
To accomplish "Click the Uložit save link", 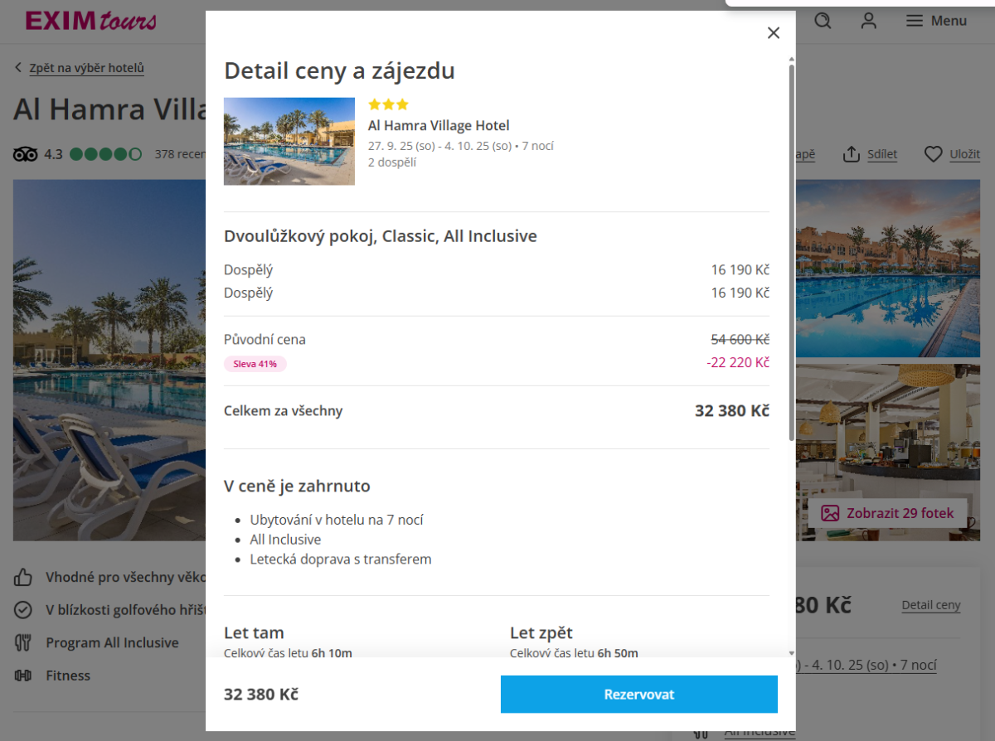I will [965, 154].
